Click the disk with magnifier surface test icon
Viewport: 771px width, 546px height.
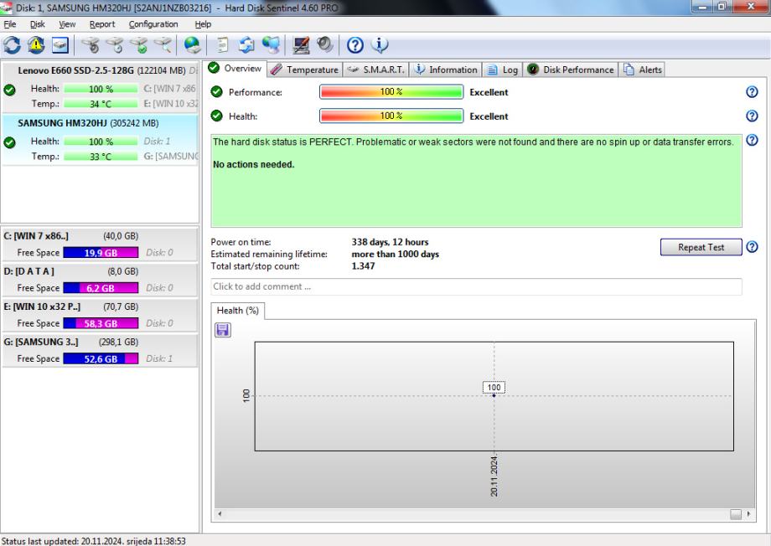click(163, 45)
